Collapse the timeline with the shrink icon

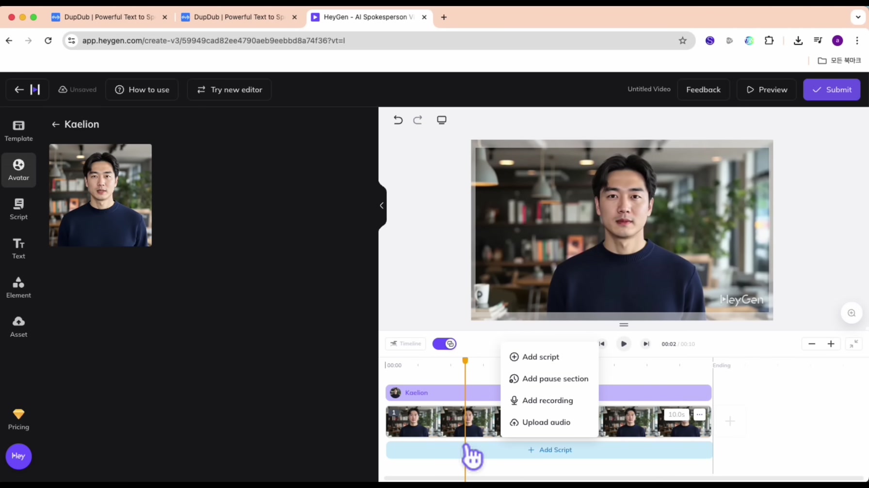pos(854,344)
